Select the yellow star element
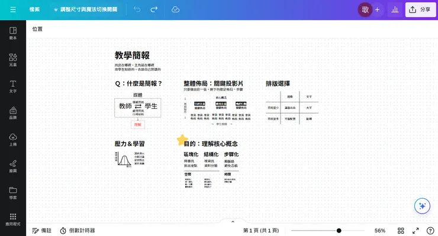Image resolution: width=438 pixels, height=236 pixels. (x=182, y=140)
